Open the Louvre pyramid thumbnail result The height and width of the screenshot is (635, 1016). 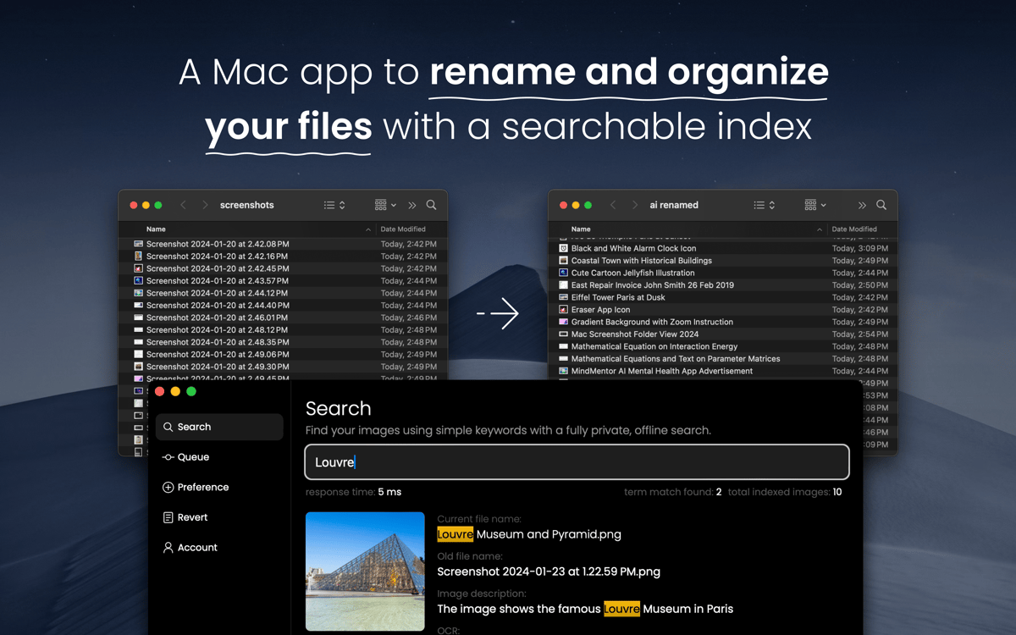(365, 571)
